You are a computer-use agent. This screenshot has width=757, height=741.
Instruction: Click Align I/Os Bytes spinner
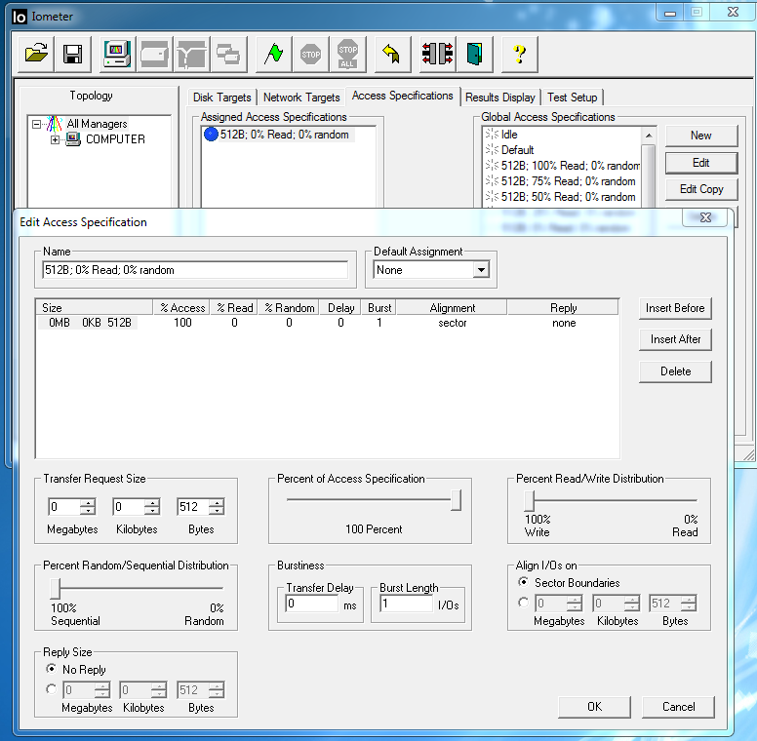pyautogui.click(x=689, y=603)
